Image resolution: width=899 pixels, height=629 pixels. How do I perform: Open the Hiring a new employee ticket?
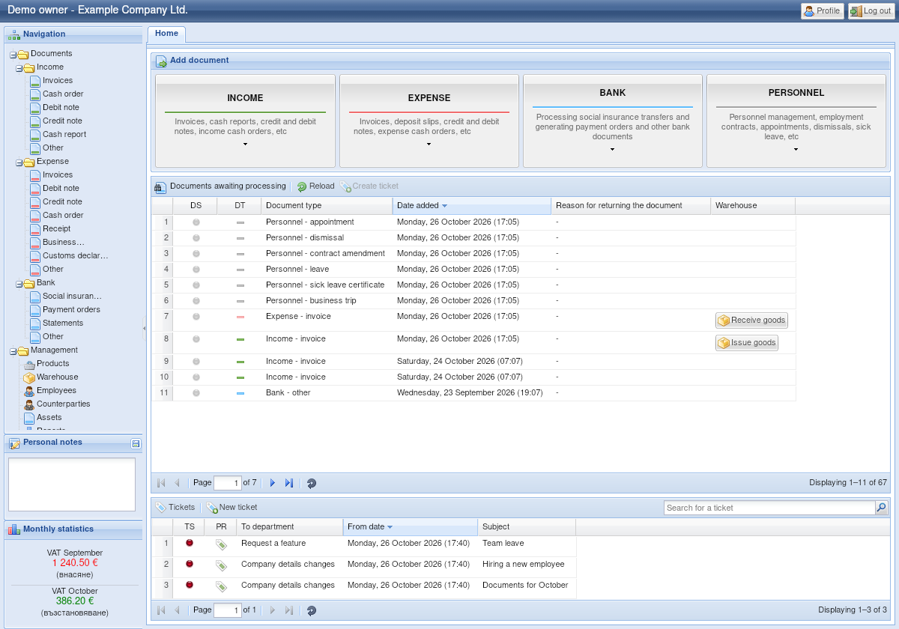[364, 568]
